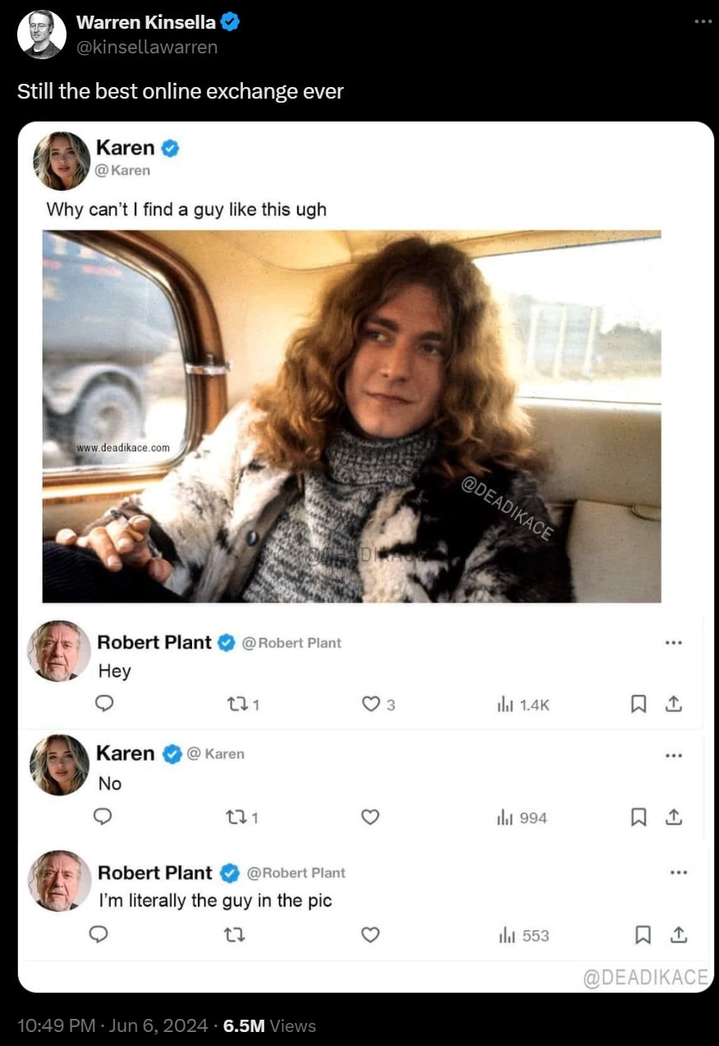Click the retweet icon under Karen's "No"

pos(235,817)
